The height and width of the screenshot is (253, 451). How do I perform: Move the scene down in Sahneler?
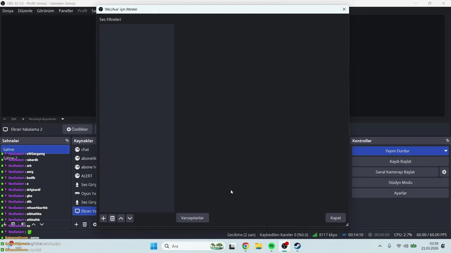tap(42, 224)
